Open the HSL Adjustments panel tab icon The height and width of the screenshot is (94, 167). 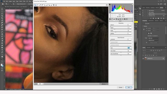tap(116, 19)
